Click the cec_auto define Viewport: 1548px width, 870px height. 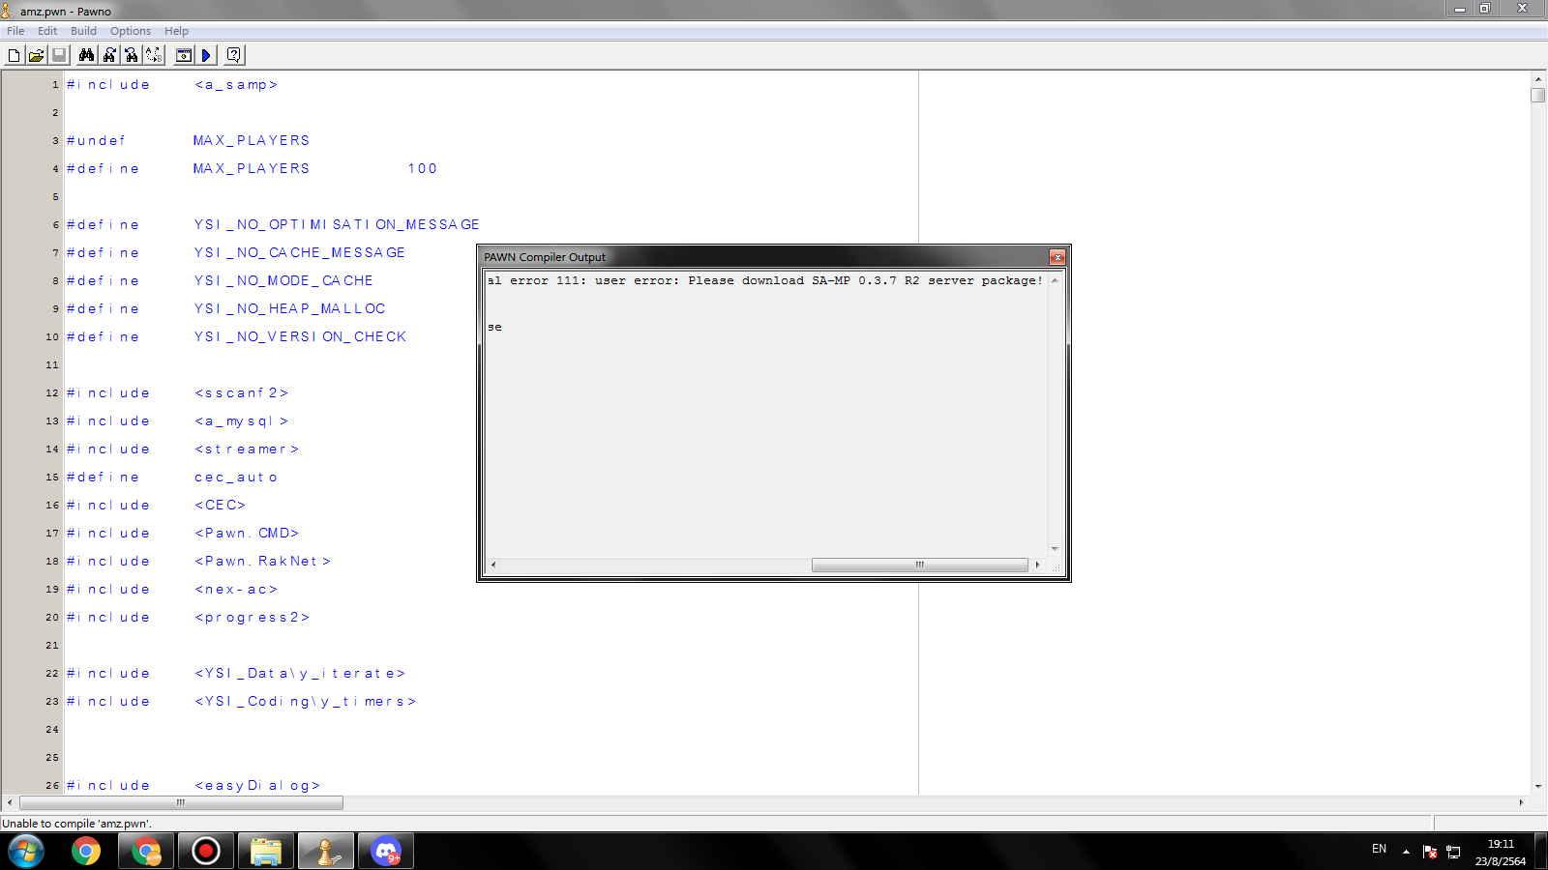[236, 477]
